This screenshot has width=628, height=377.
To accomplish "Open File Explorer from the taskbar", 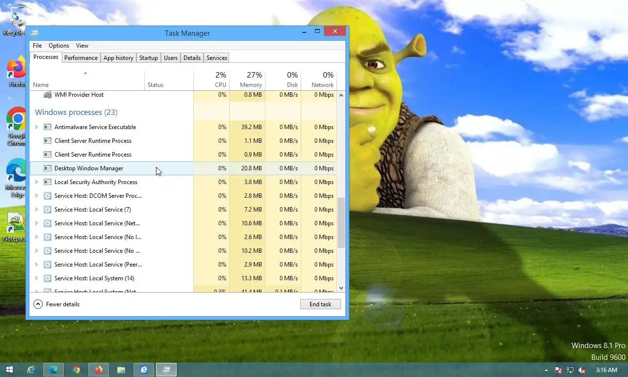I will [x=121, y=370].
